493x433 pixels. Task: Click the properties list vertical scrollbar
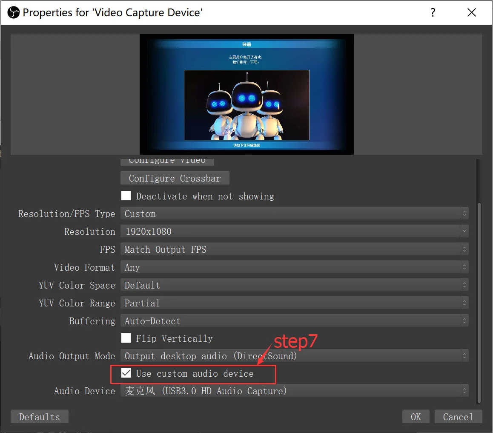tap(479, 303)
